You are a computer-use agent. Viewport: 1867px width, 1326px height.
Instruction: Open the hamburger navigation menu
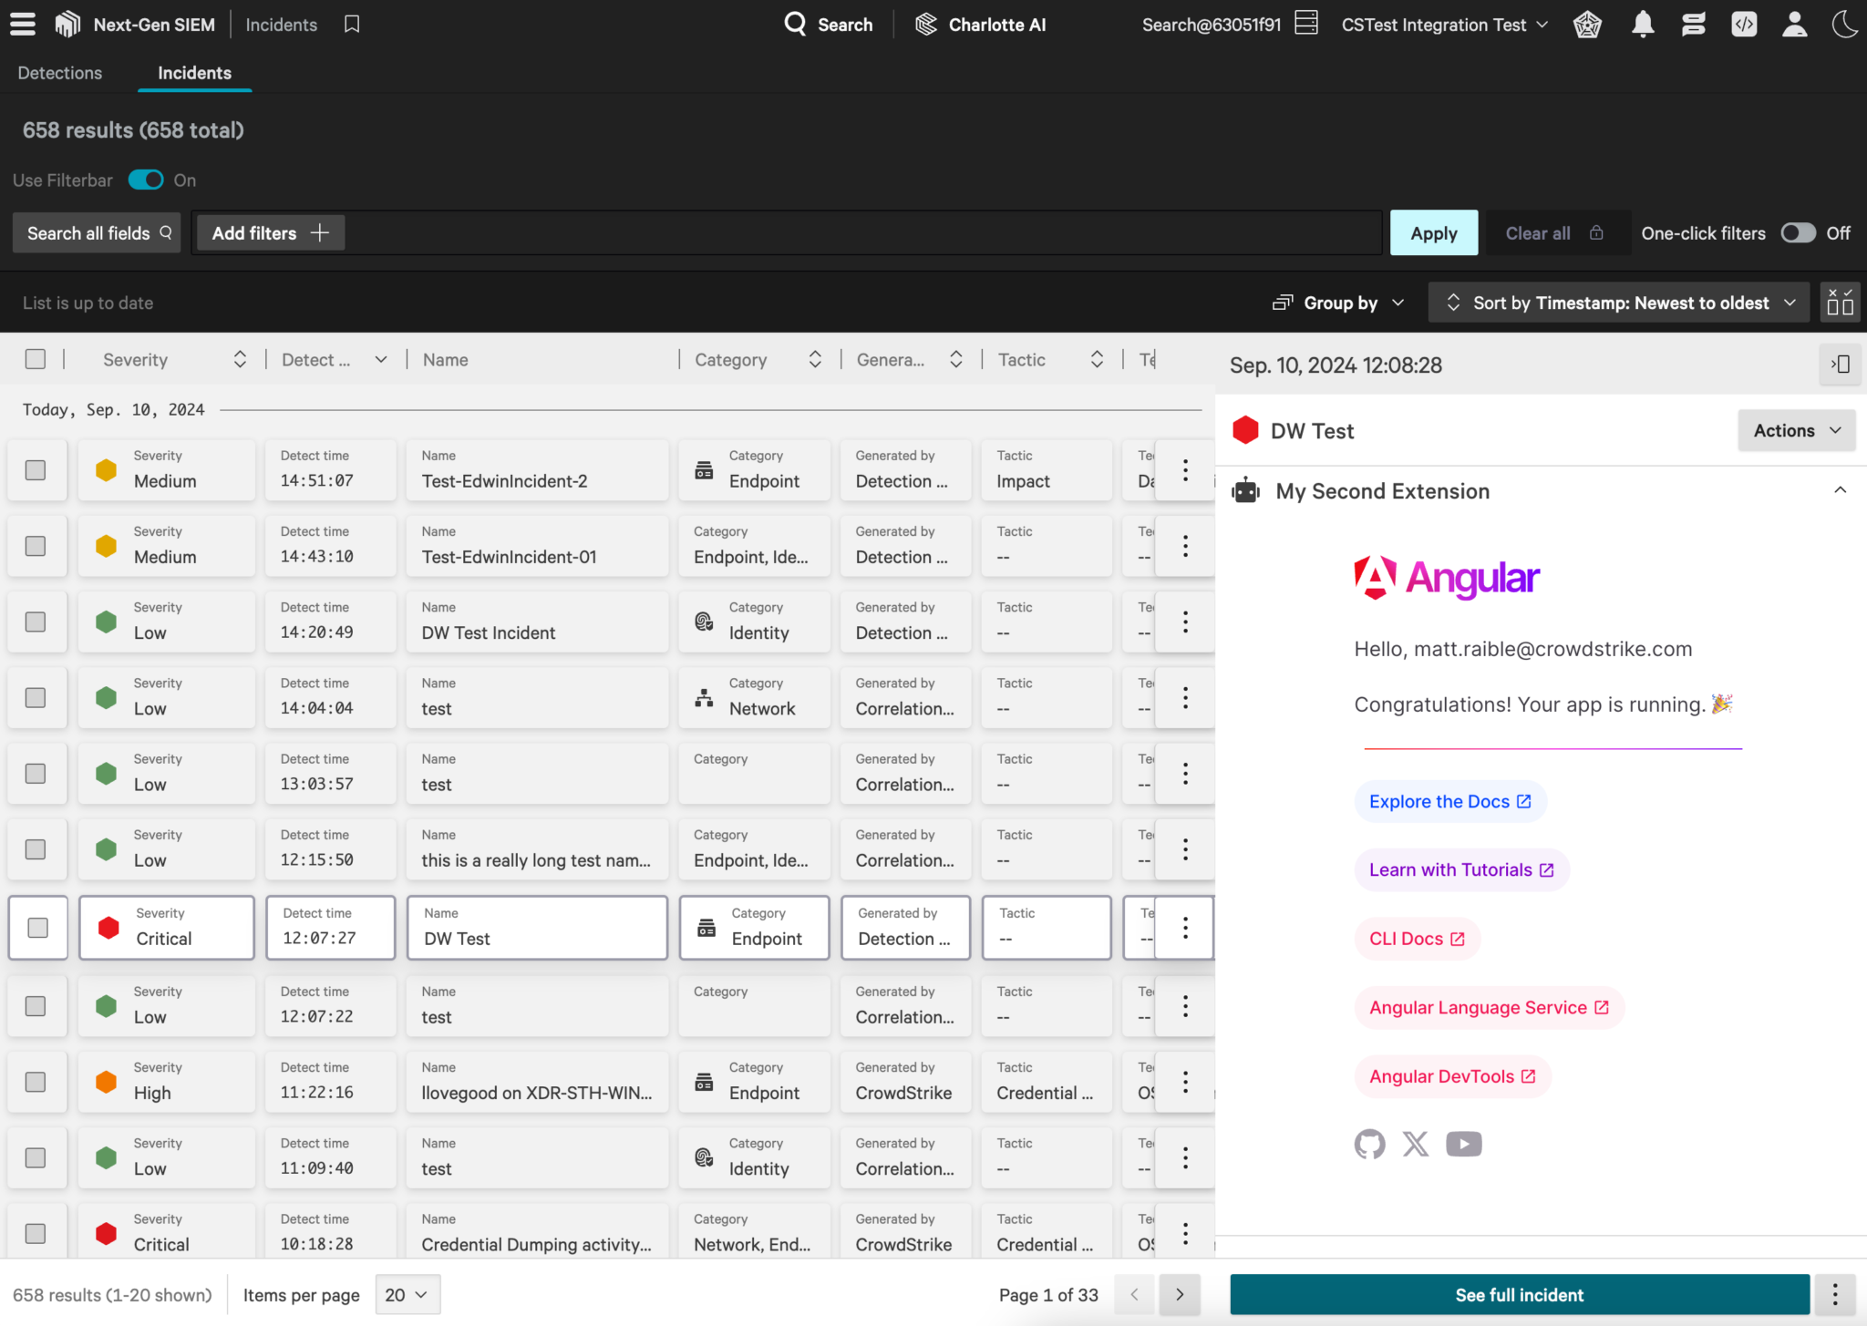pos(22,24)
